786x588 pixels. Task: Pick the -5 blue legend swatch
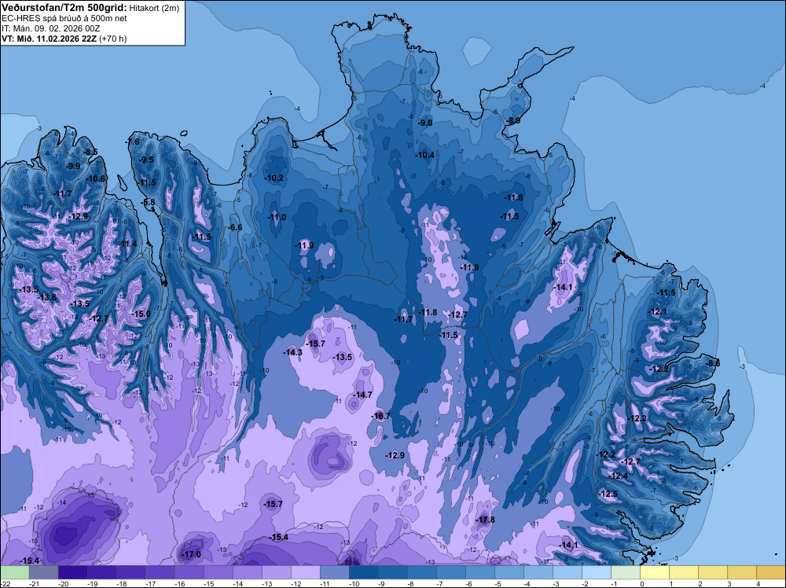click(x=509, y=572)
